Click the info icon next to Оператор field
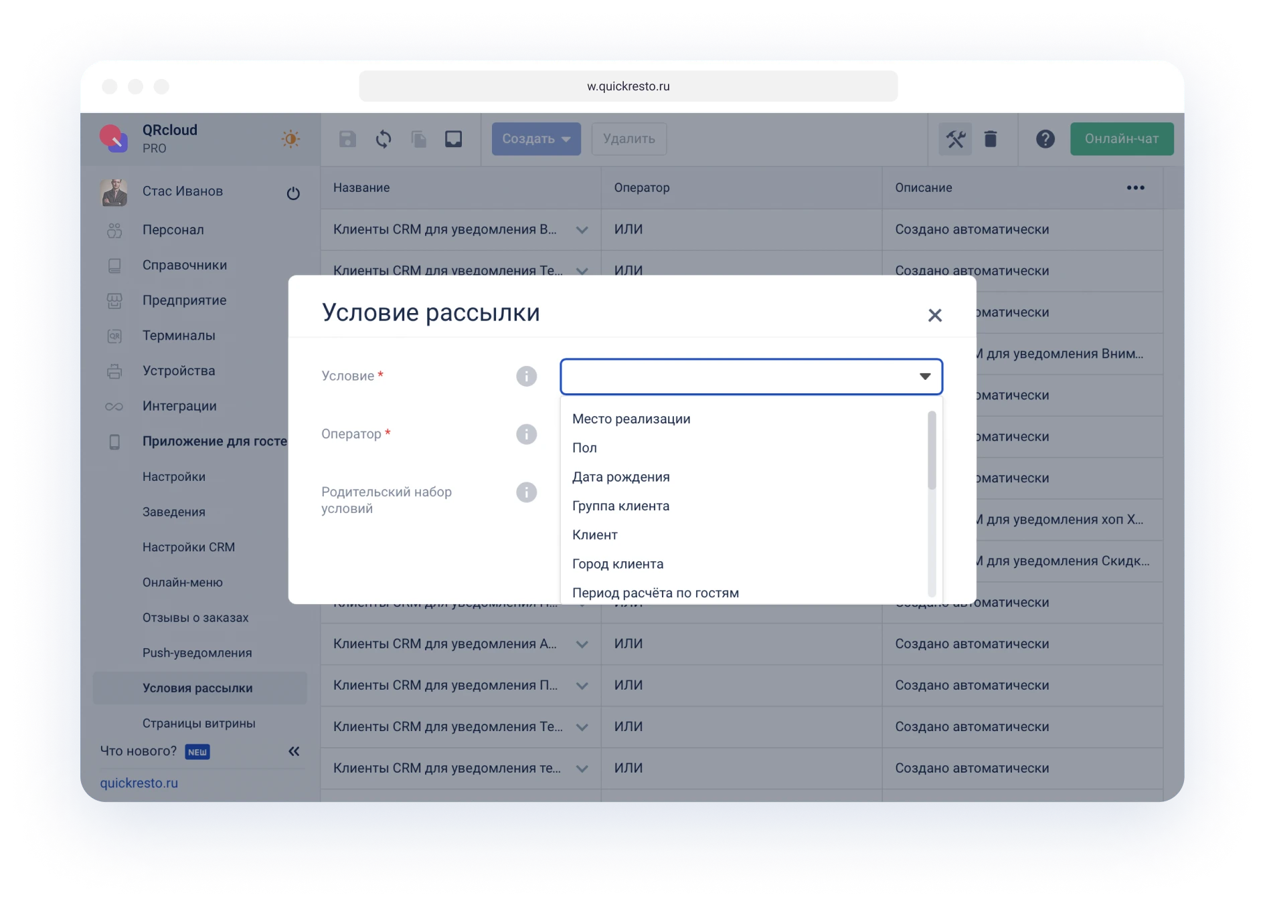This screenshot has width=1265, height=903. pos(527,434)
